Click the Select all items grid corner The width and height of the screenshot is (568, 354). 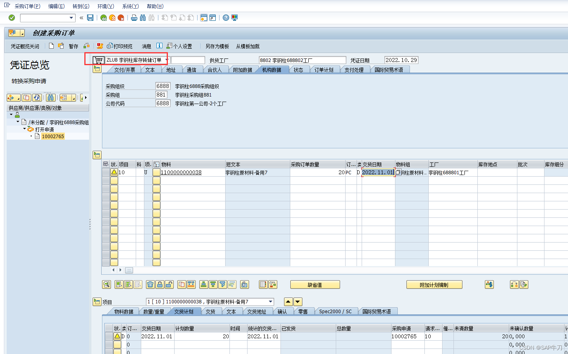[106, 164]
